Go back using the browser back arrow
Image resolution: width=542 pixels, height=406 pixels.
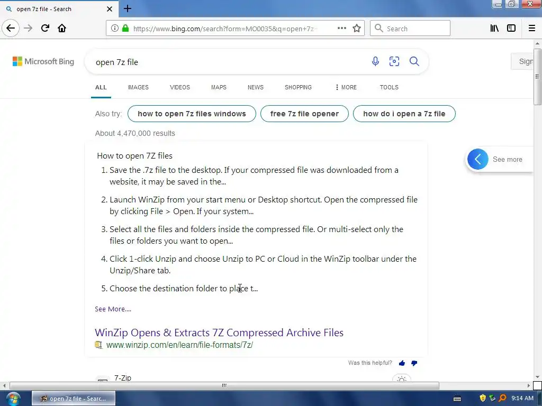[11, 28]
